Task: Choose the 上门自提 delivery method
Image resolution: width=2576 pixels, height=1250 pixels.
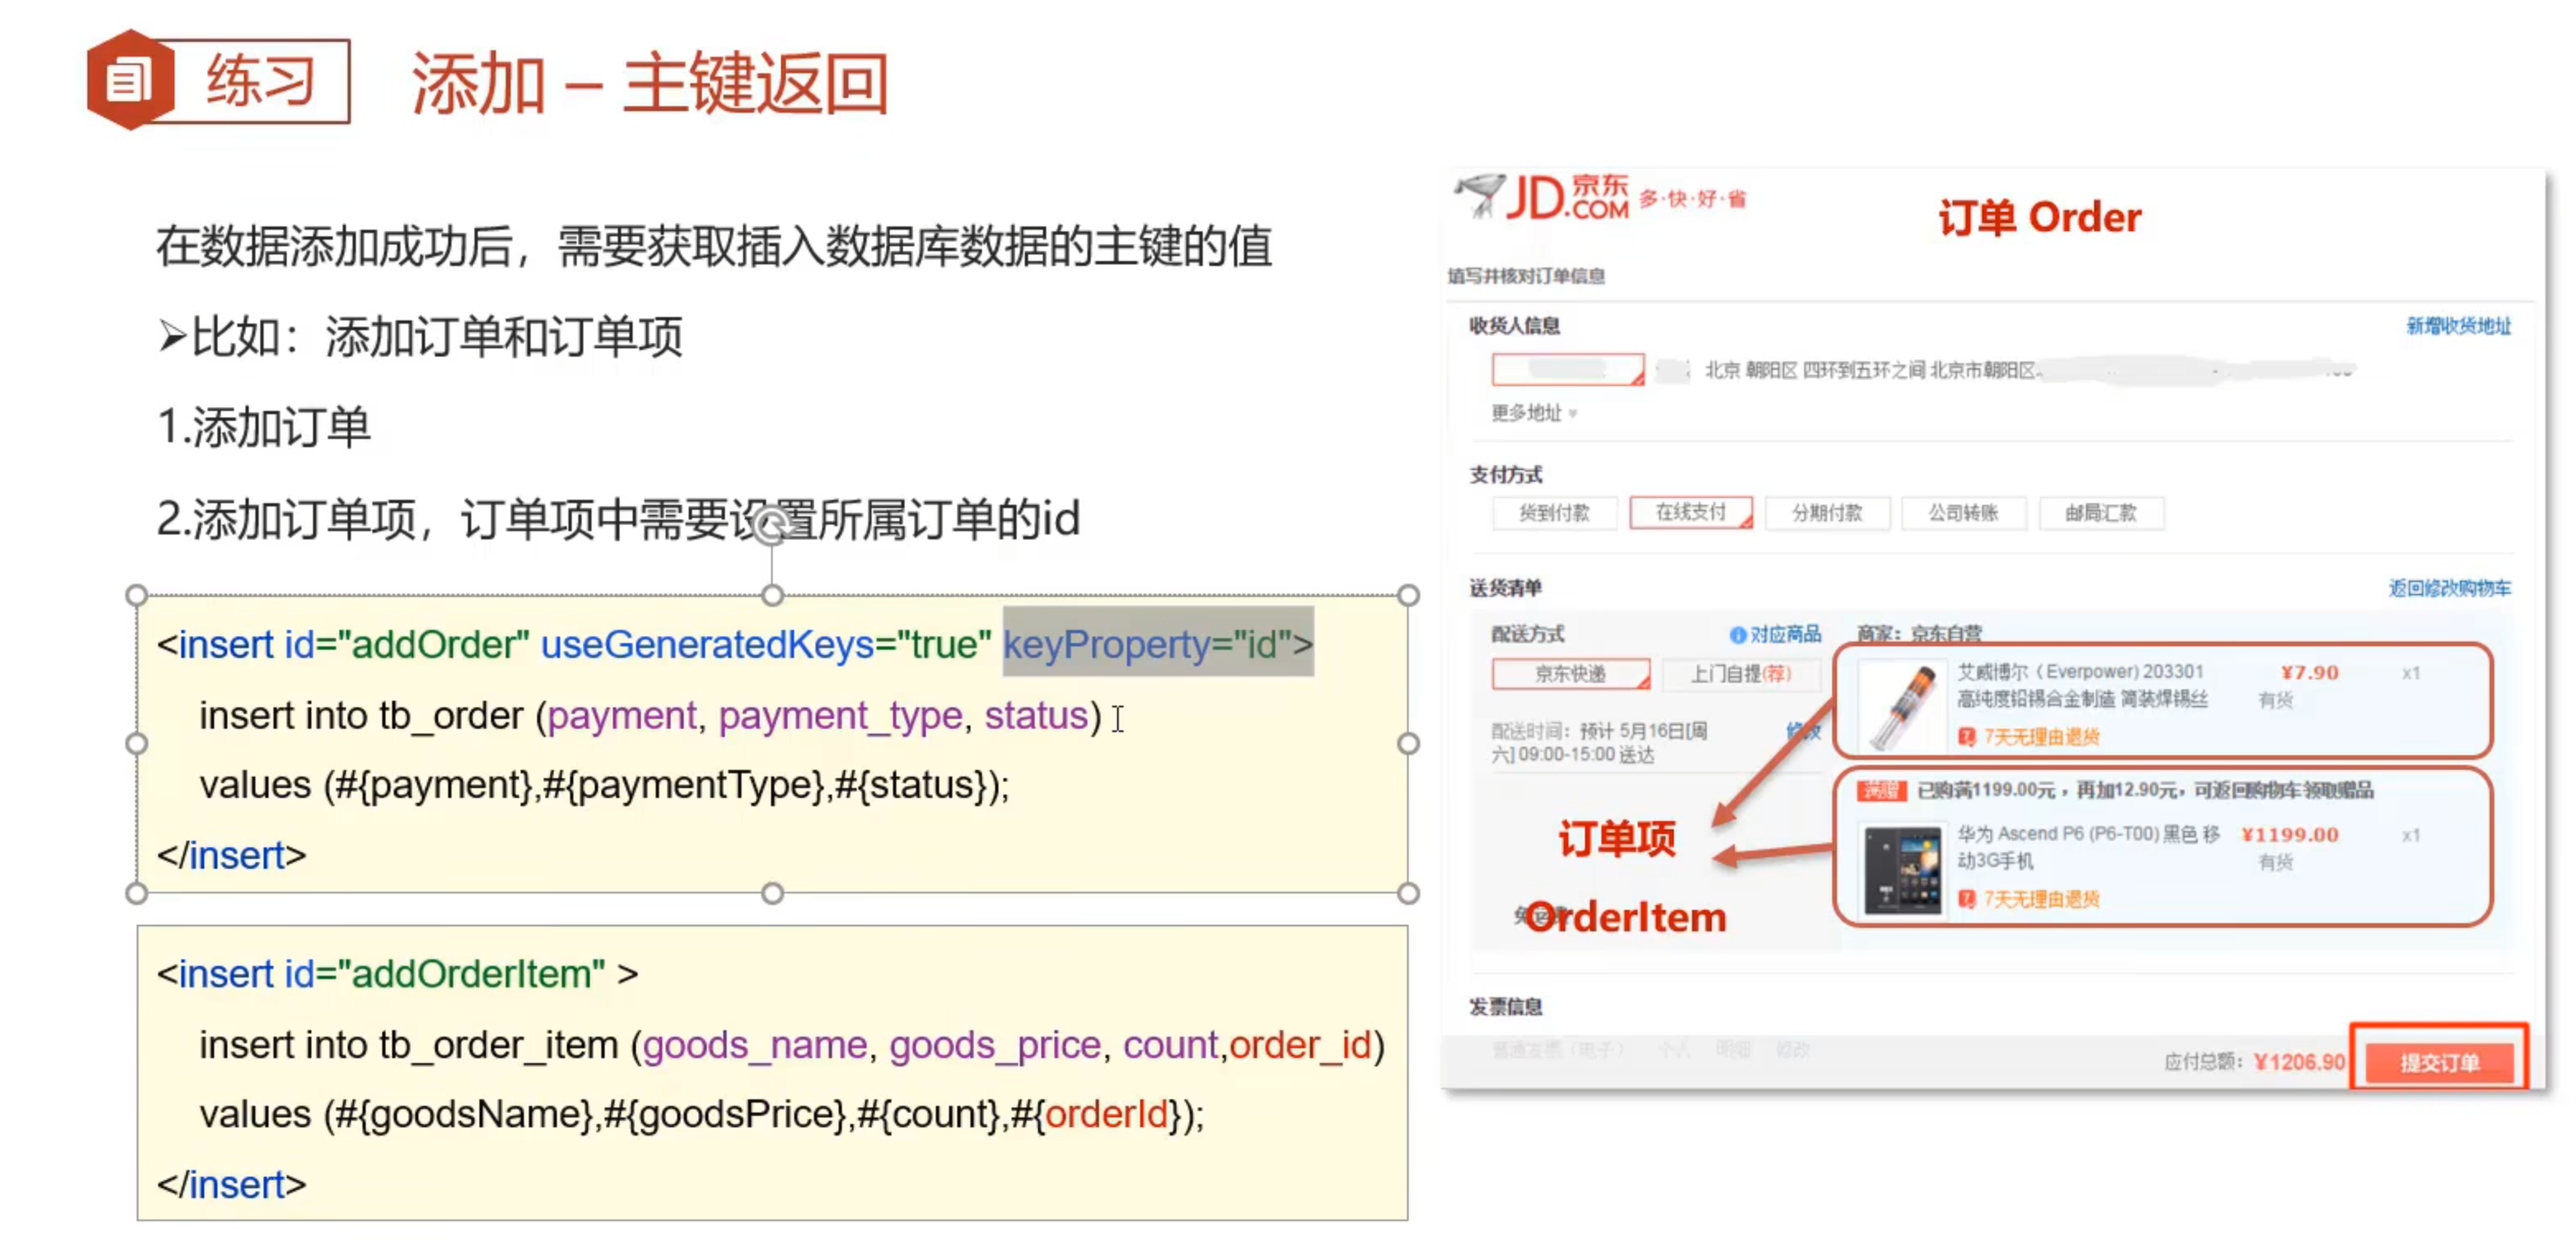Action: [x=1741, y=674]
